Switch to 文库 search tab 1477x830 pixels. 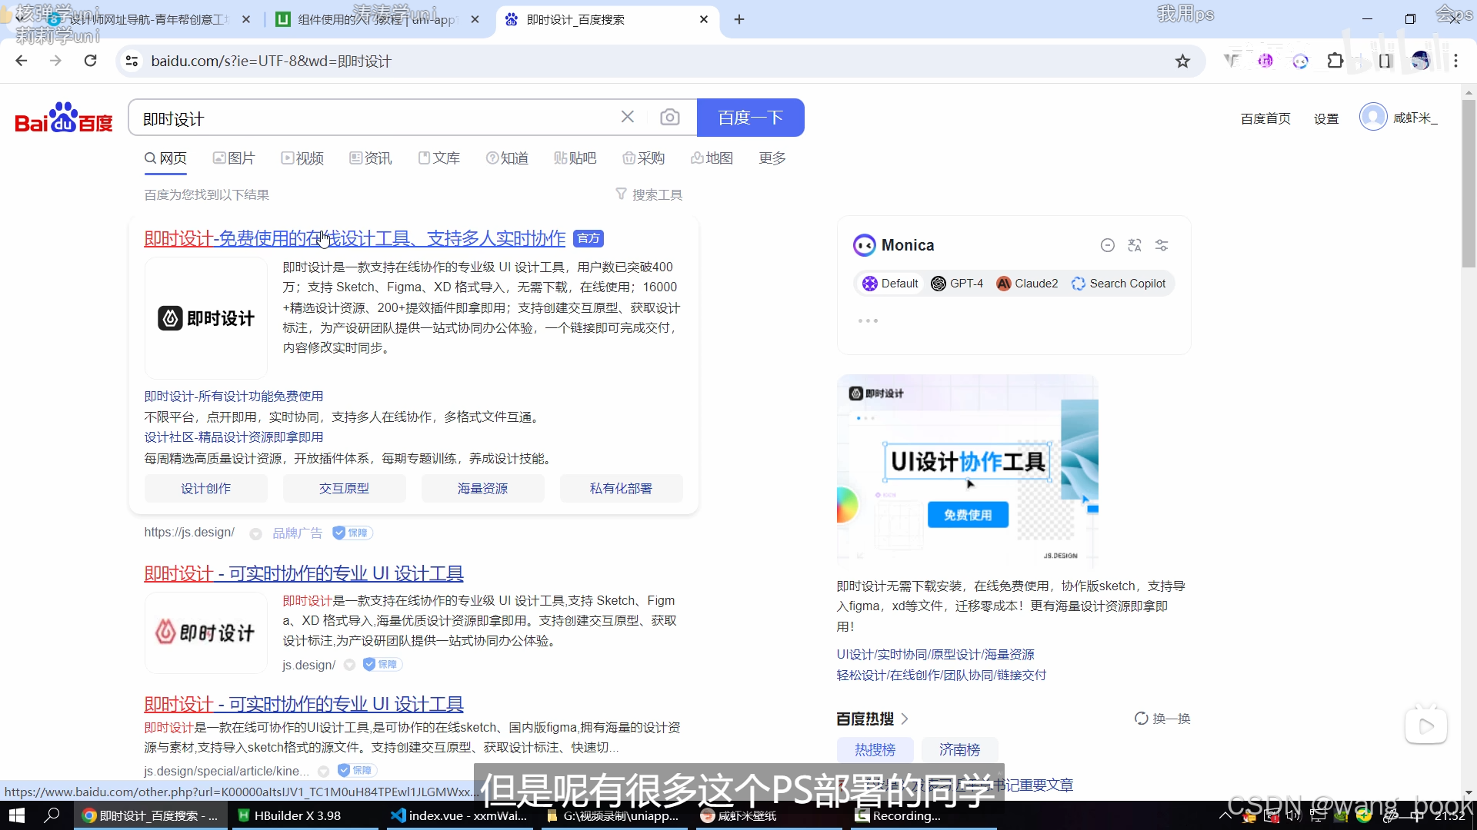[x=439, y=158]
